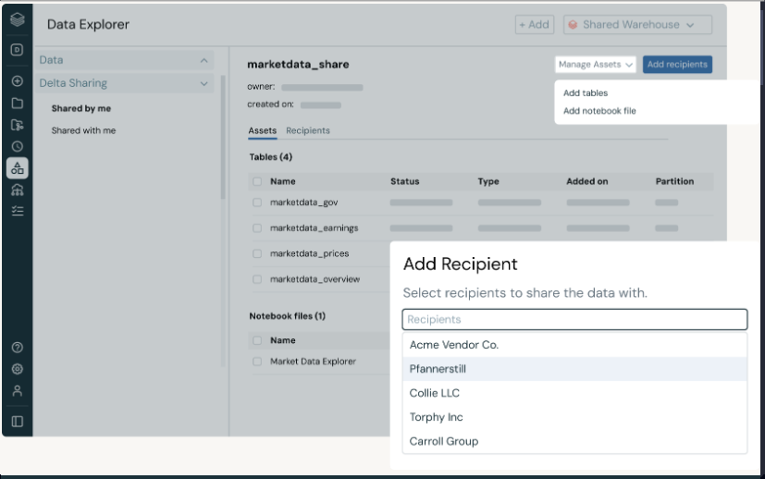The height and width of the screenshot is (479, 765).
Task: Select the Data Explorer shapes icon in sidebar
Action: 17,168
